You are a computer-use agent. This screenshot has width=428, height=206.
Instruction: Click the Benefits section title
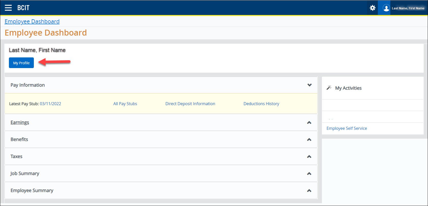point(19,139)
